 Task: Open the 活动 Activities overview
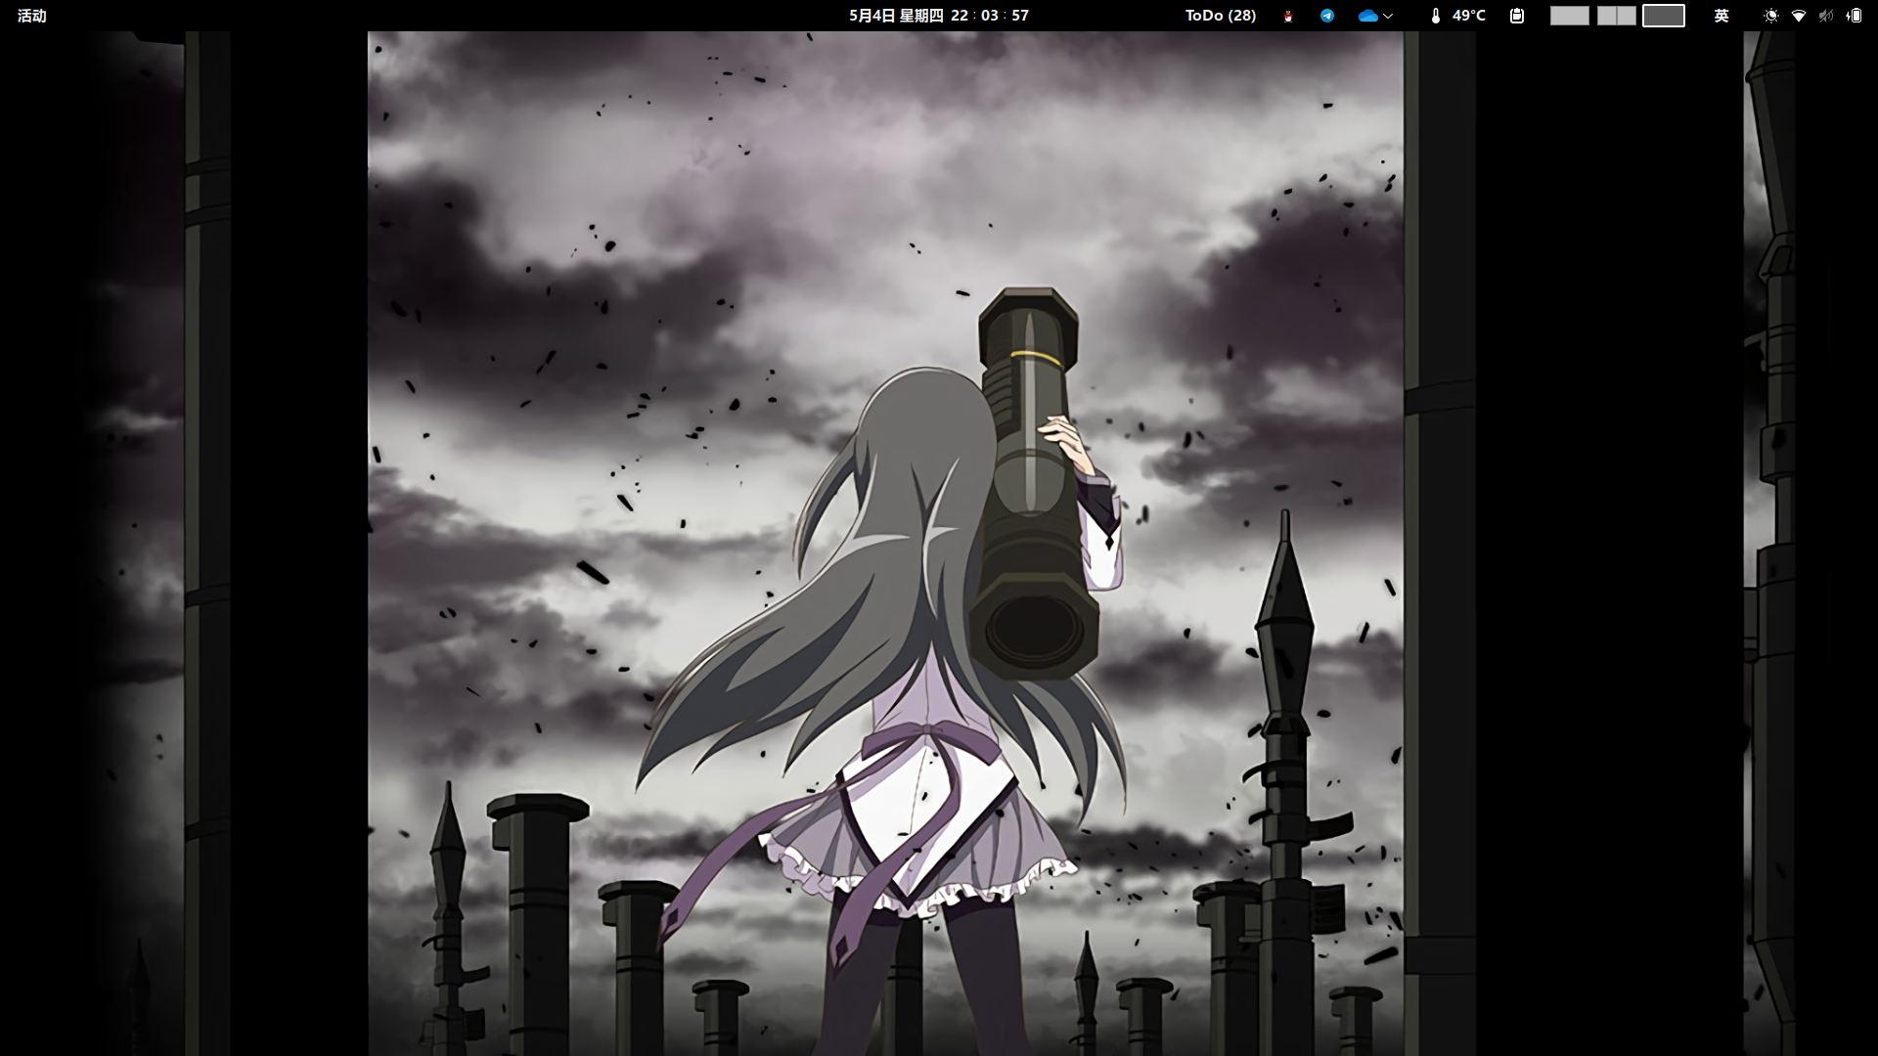[x=31, y=16]
